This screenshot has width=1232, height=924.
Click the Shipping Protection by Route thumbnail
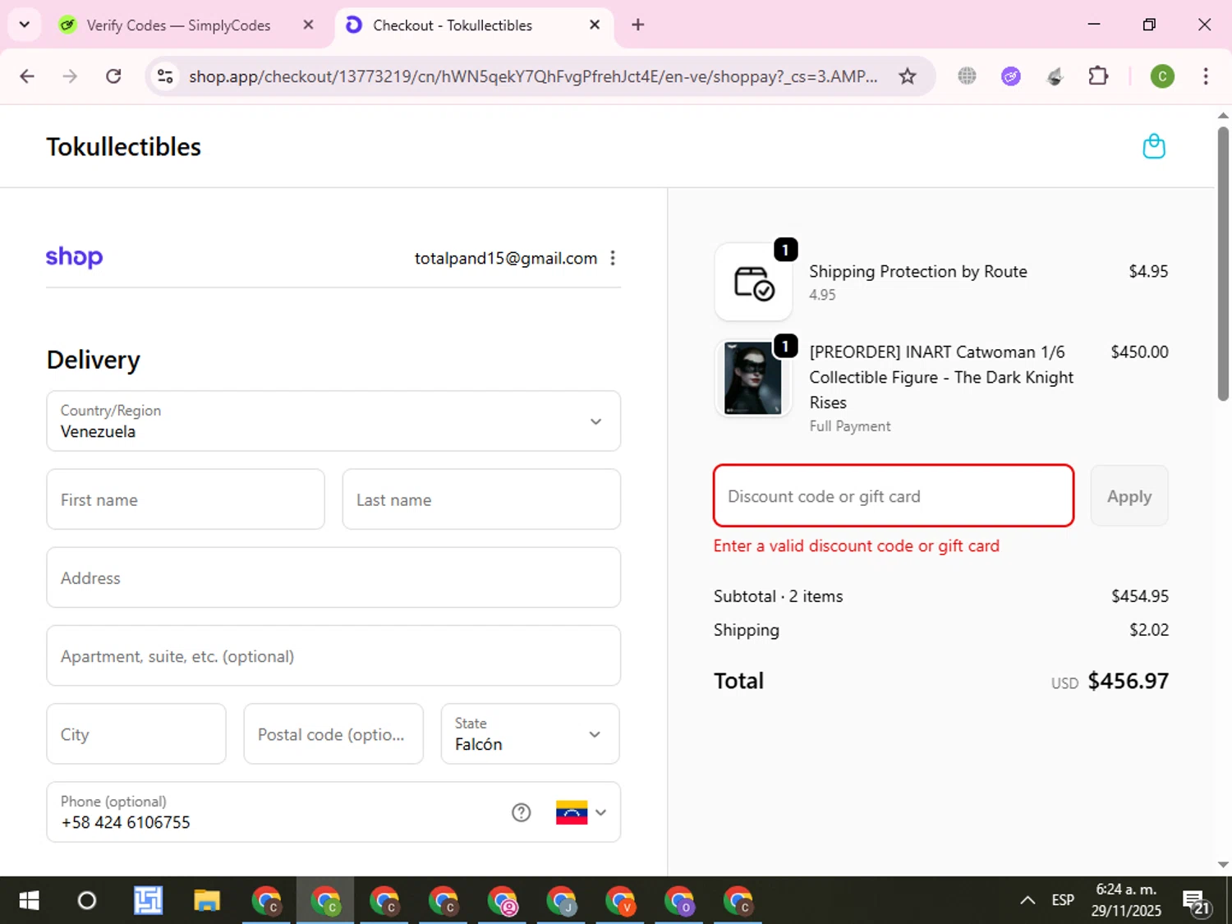coord(753,282)
